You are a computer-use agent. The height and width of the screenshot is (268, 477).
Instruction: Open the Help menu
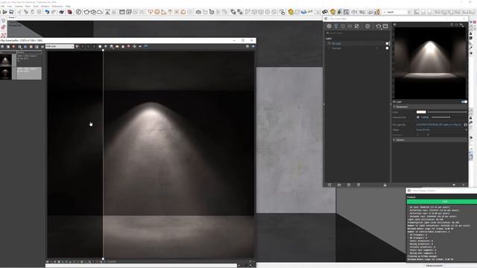pos(68,6)
